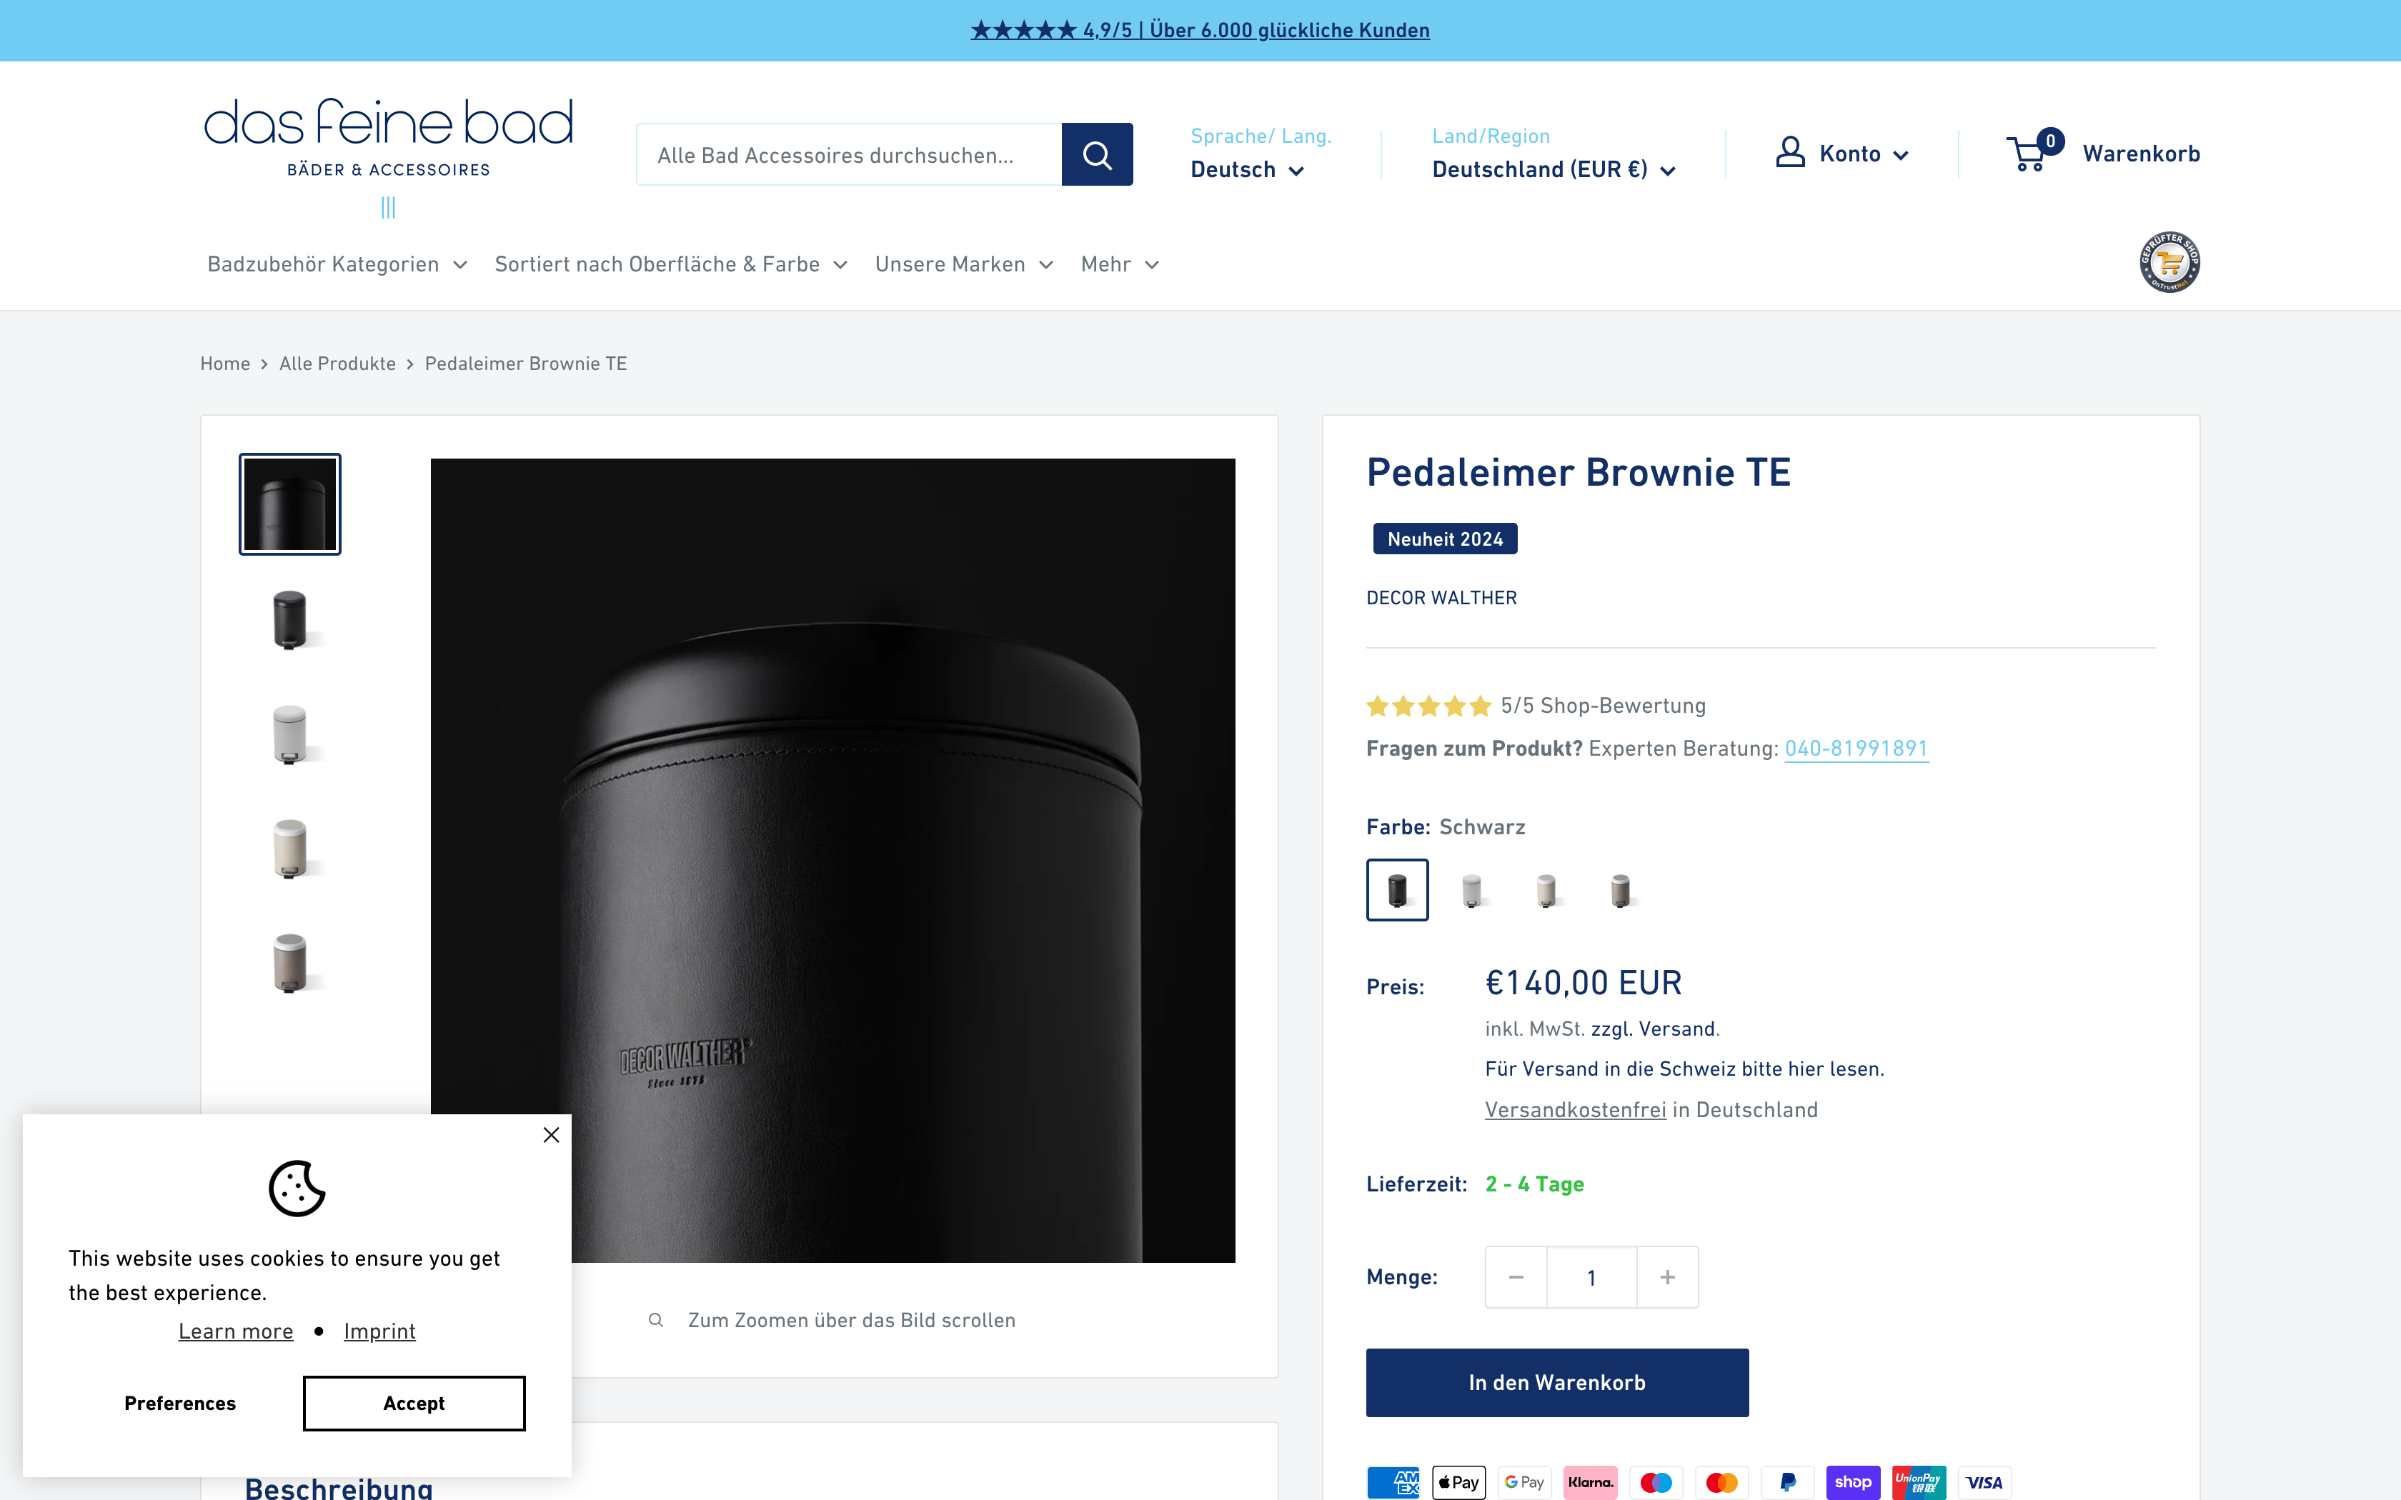Choose the taupe color swatch option
The width and height of the screenshot is (2401, 1500).
1621,890
